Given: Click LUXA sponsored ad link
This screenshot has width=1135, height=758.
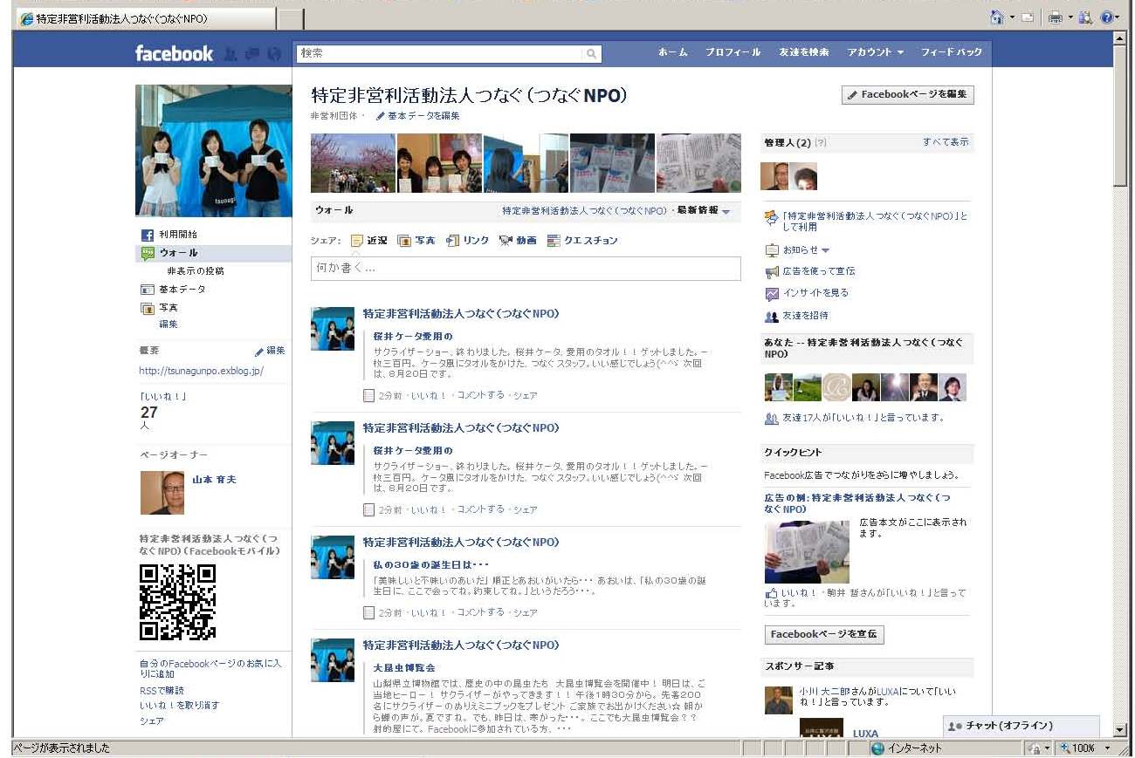Looking at the screenshot, I should 865,734.
